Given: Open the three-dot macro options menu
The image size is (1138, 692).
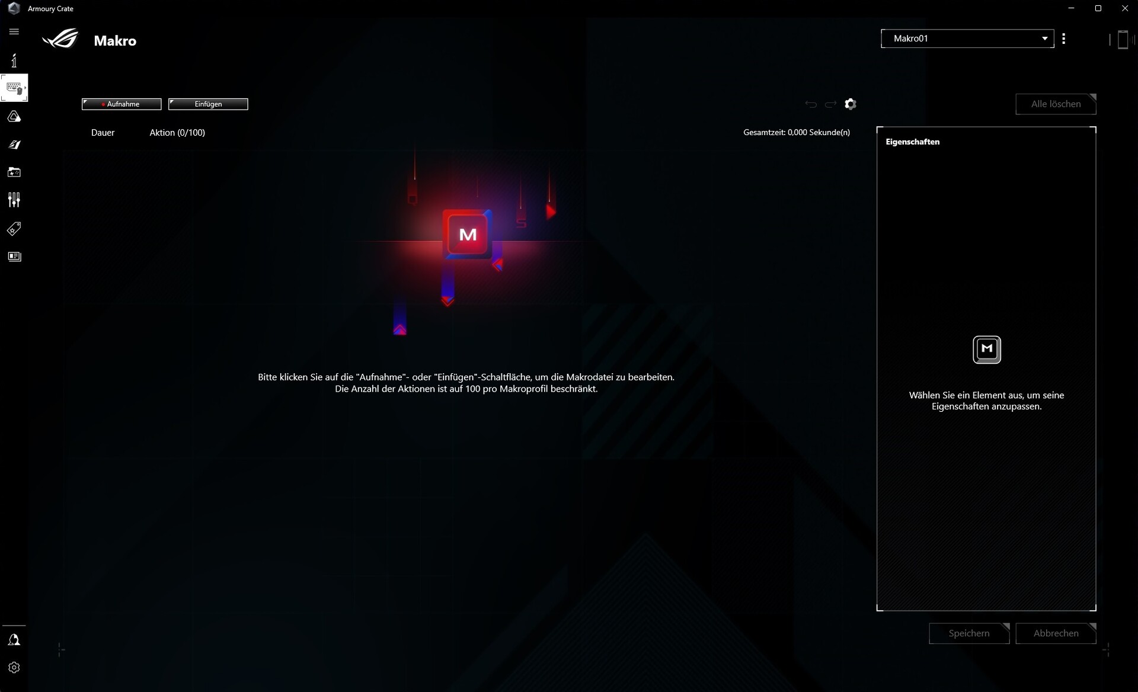Looking at the screenshot, I should pos(1064,39).
